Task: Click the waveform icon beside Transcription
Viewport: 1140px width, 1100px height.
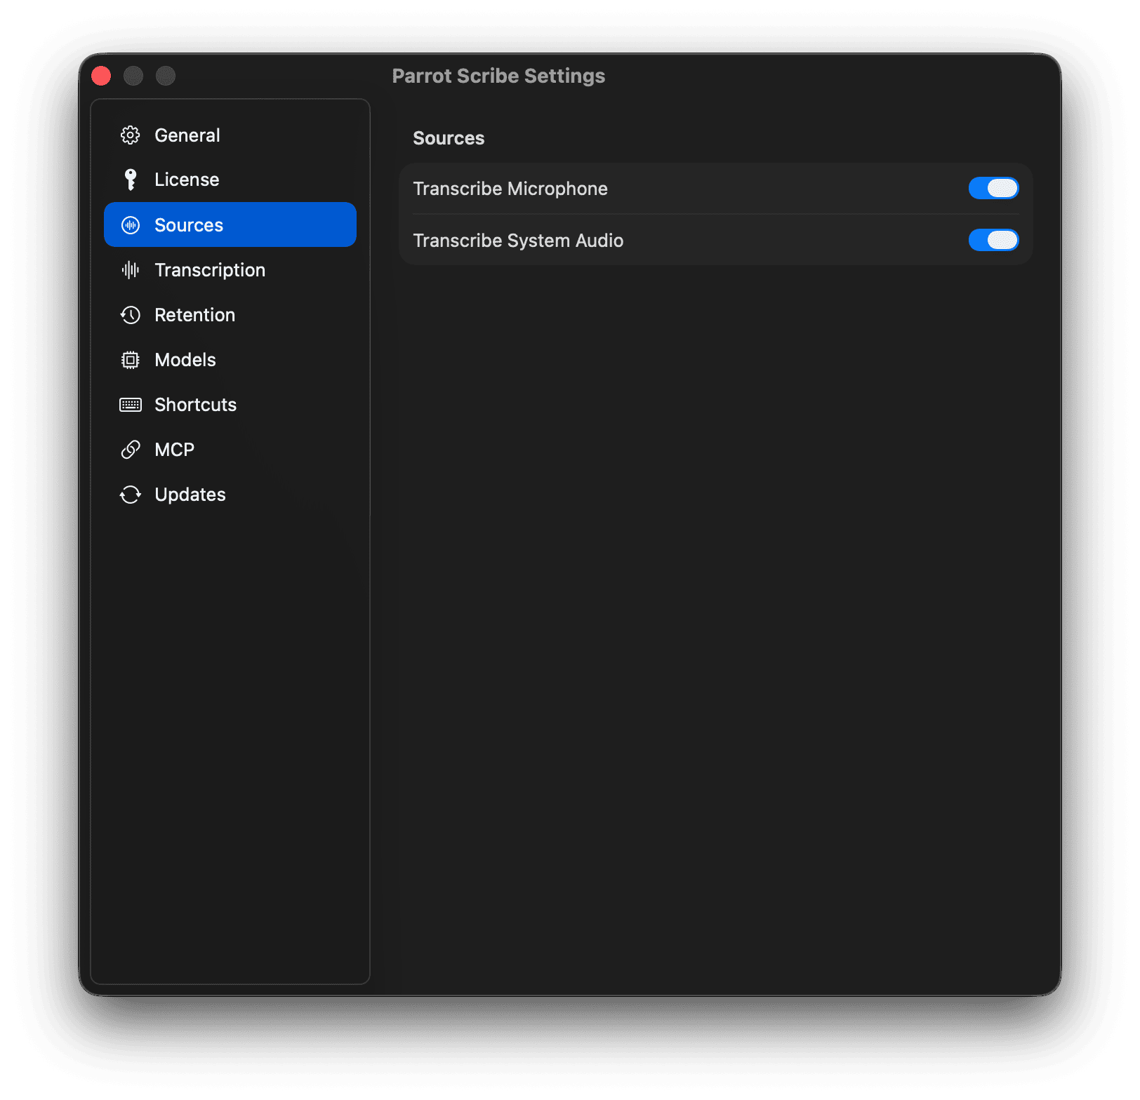Action: point(131,269)
